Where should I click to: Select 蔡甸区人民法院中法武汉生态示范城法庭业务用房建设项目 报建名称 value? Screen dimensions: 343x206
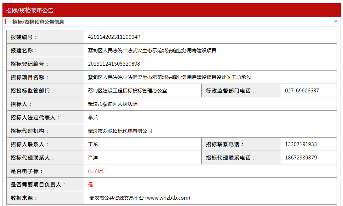click(152, 50)
